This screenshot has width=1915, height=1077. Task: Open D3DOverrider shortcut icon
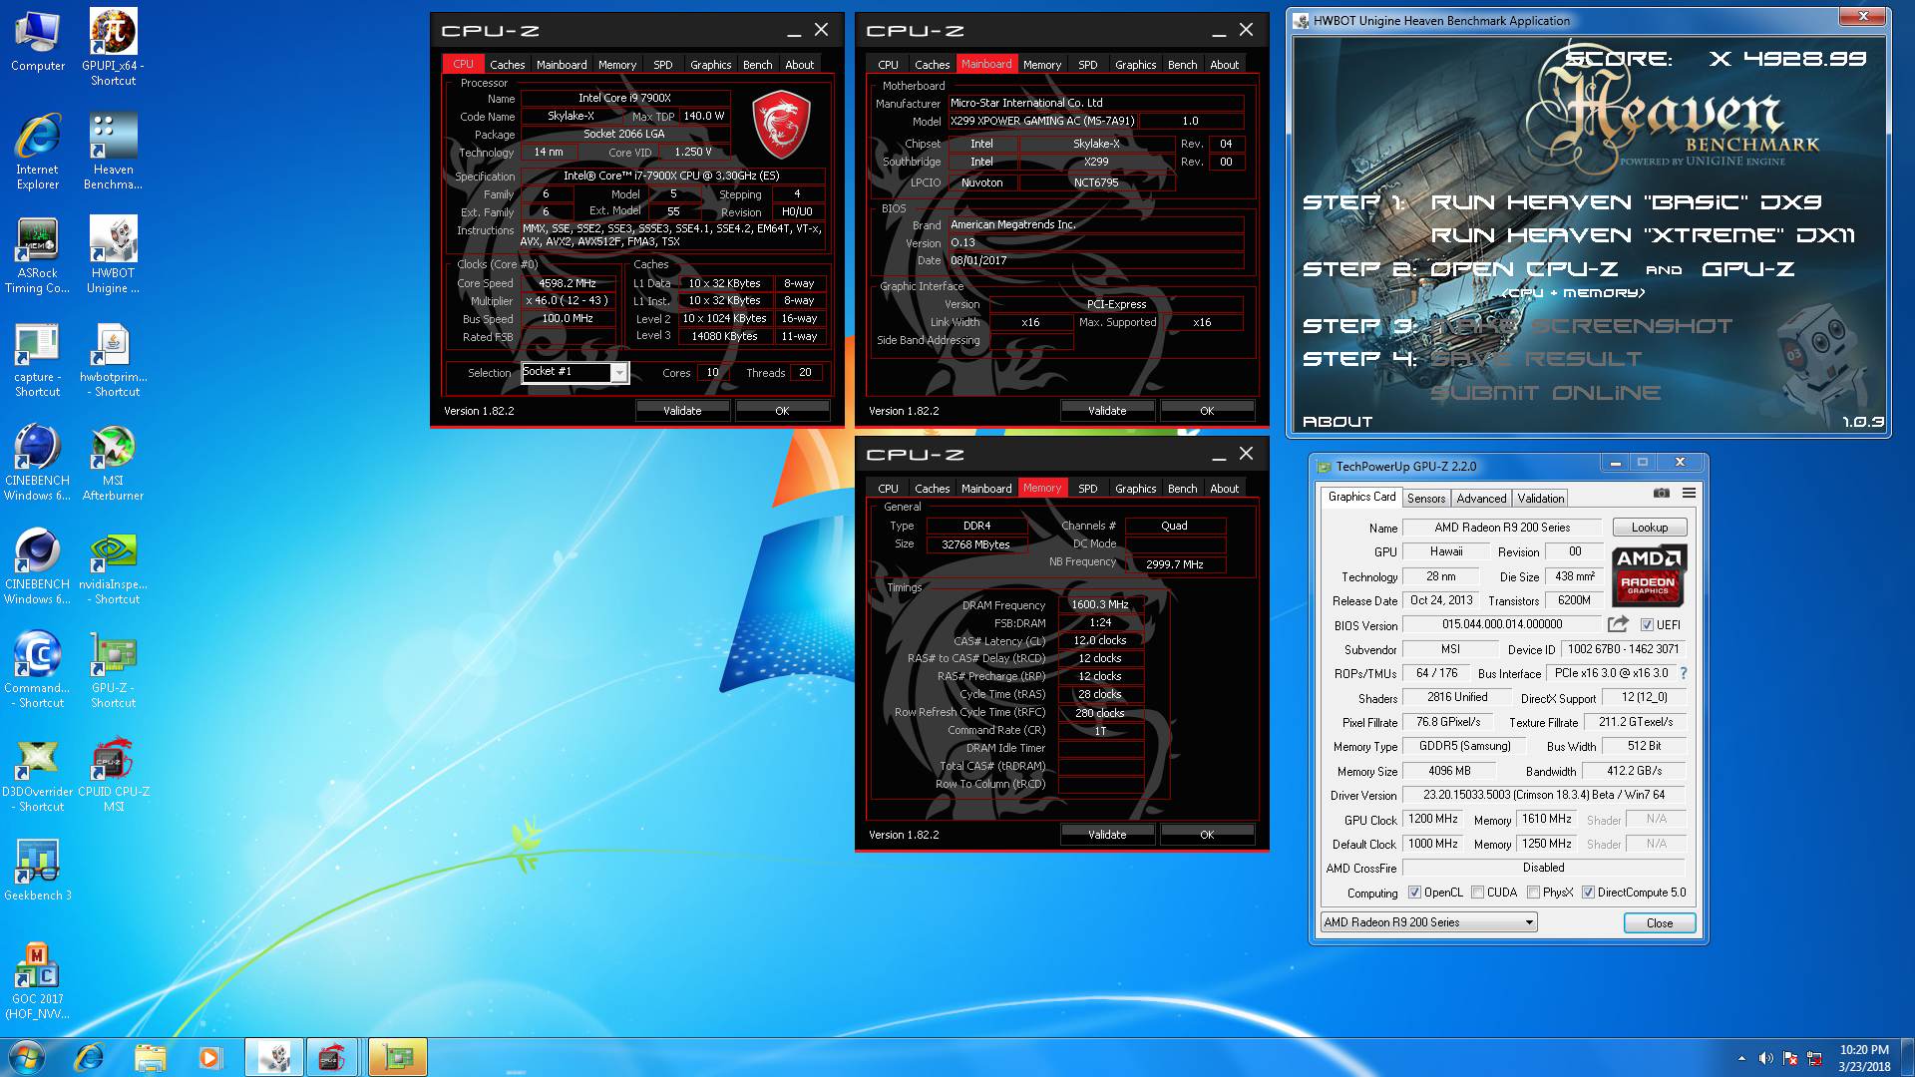click(38, 773)
